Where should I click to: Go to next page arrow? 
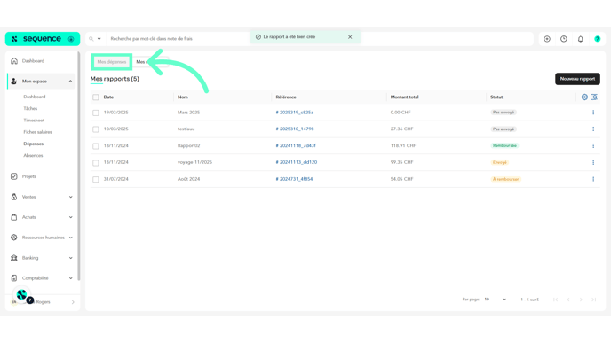(581, 300)
